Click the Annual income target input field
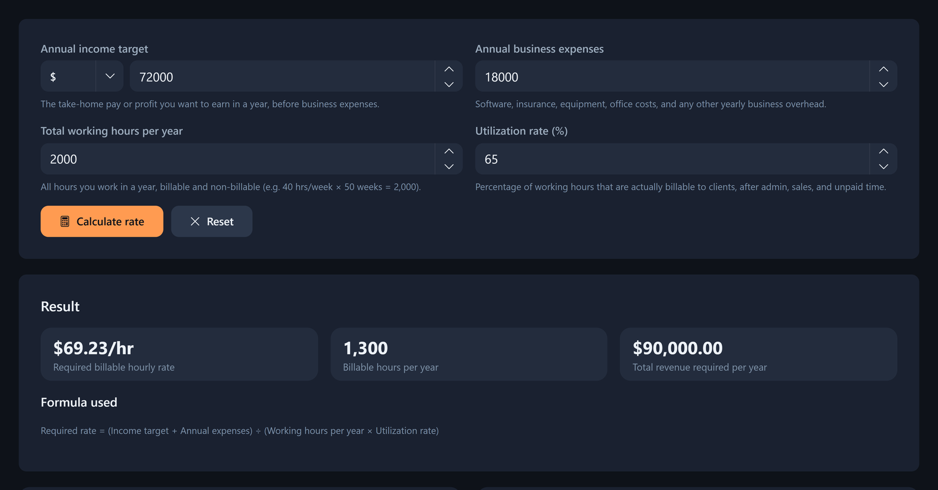This screenshot has height=490, width=938. [282, 76]
